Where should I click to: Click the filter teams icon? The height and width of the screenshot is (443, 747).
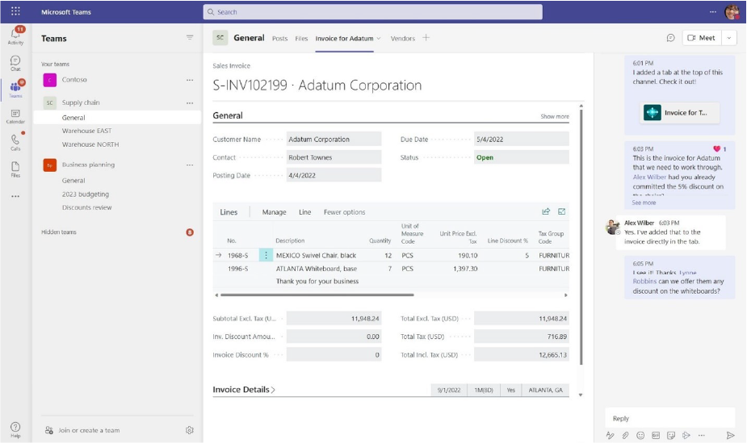pos(190,38)
